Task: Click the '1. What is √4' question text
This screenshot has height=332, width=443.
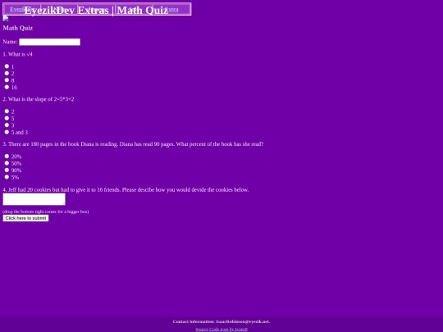Action: [17, 54]
